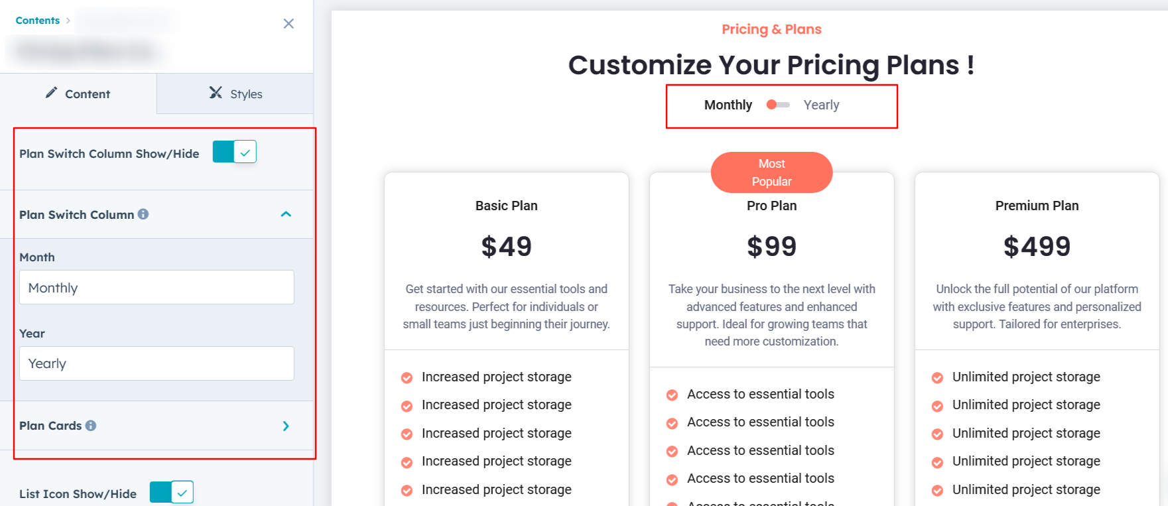Switch the Monthly/Yearly pricing toggle
Viewport: 1168px width, 506px height.
778,105
